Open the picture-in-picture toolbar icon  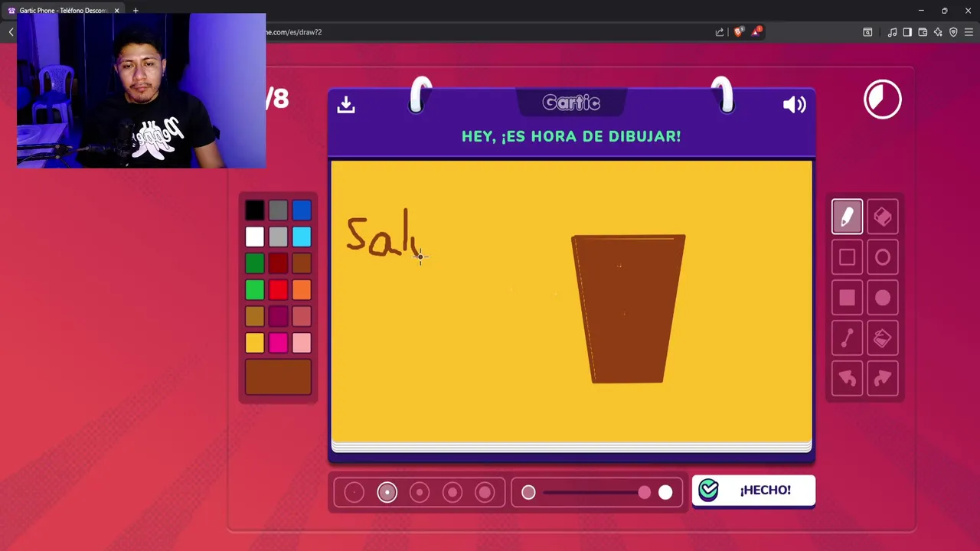click(867, 32)
